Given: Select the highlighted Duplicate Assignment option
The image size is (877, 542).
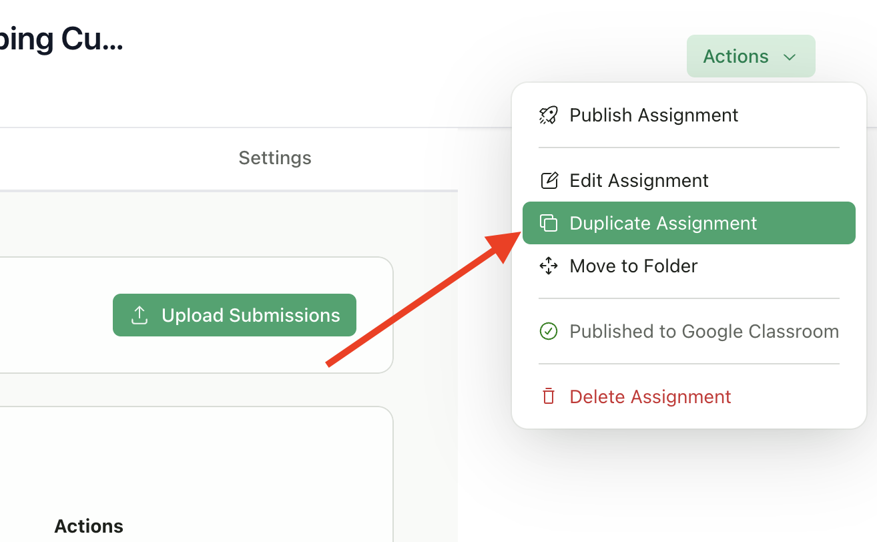Looking at the screenshot, I should [663, 223].
